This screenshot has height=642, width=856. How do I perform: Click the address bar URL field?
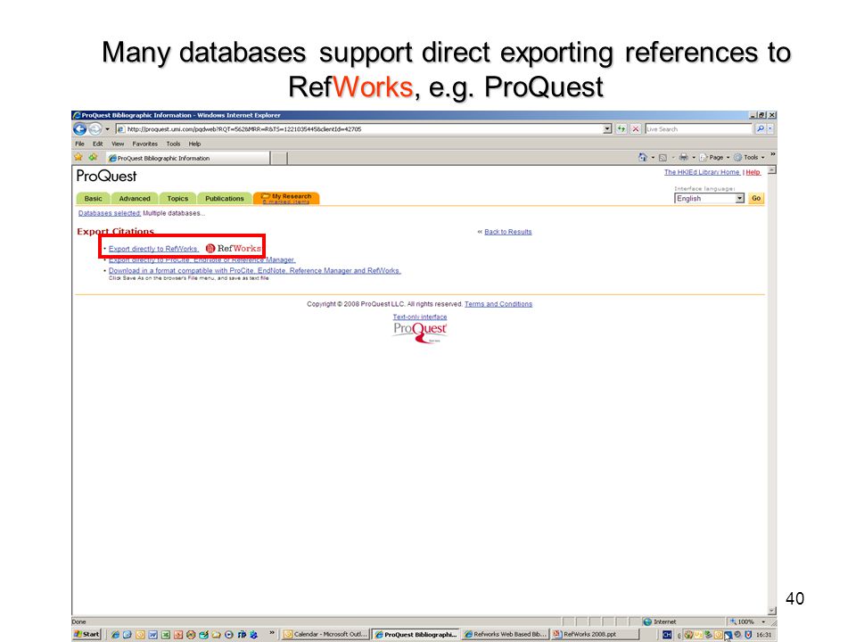click(x=358, y=129)
